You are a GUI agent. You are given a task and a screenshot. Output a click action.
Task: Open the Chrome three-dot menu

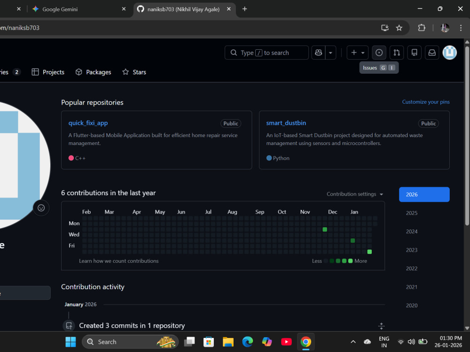pos(461,28)
